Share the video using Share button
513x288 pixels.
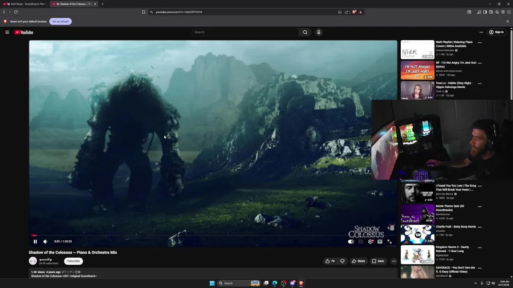[358, 261]
